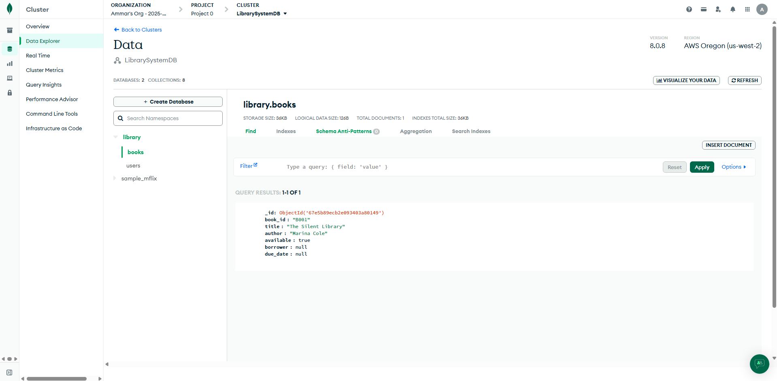Click the invite-user icon in top bar
The height and width of the screenshot is (381, 777).
pyautogui.click(x=718, y=9)
